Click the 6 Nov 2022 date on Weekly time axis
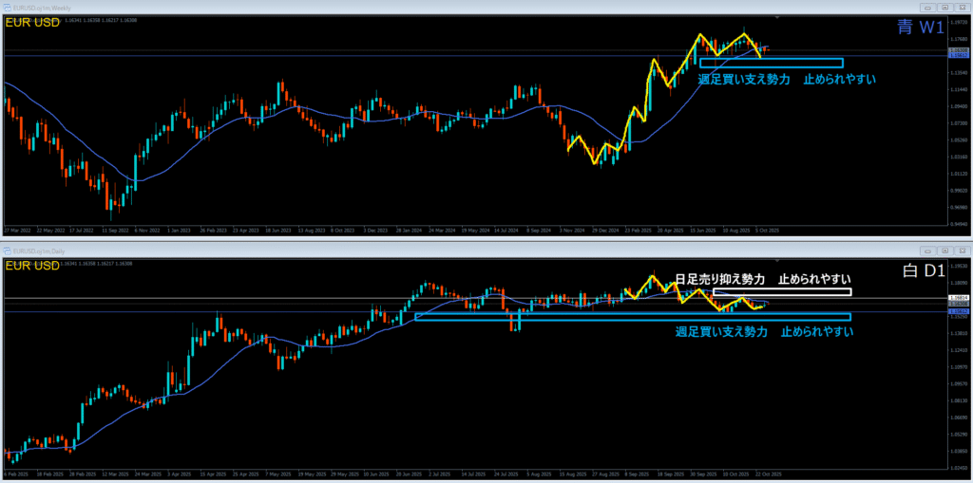This screenshot has height=483, width=973. pyautogui.click(x=147, y=230)
